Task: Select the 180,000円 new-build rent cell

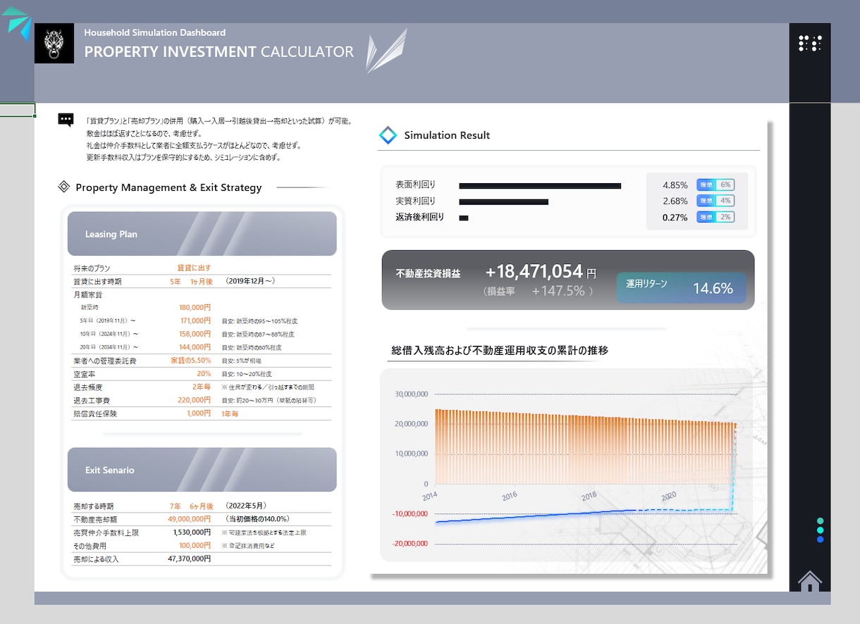Action: click(x=195, y=307)
